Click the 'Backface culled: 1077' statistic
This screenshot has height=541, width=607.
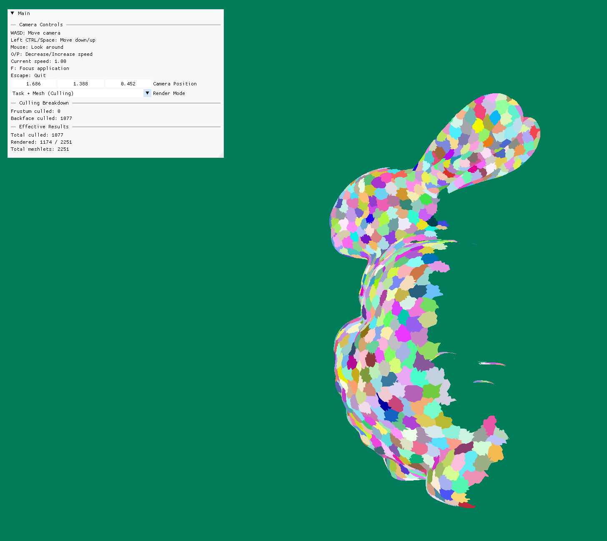41,118
